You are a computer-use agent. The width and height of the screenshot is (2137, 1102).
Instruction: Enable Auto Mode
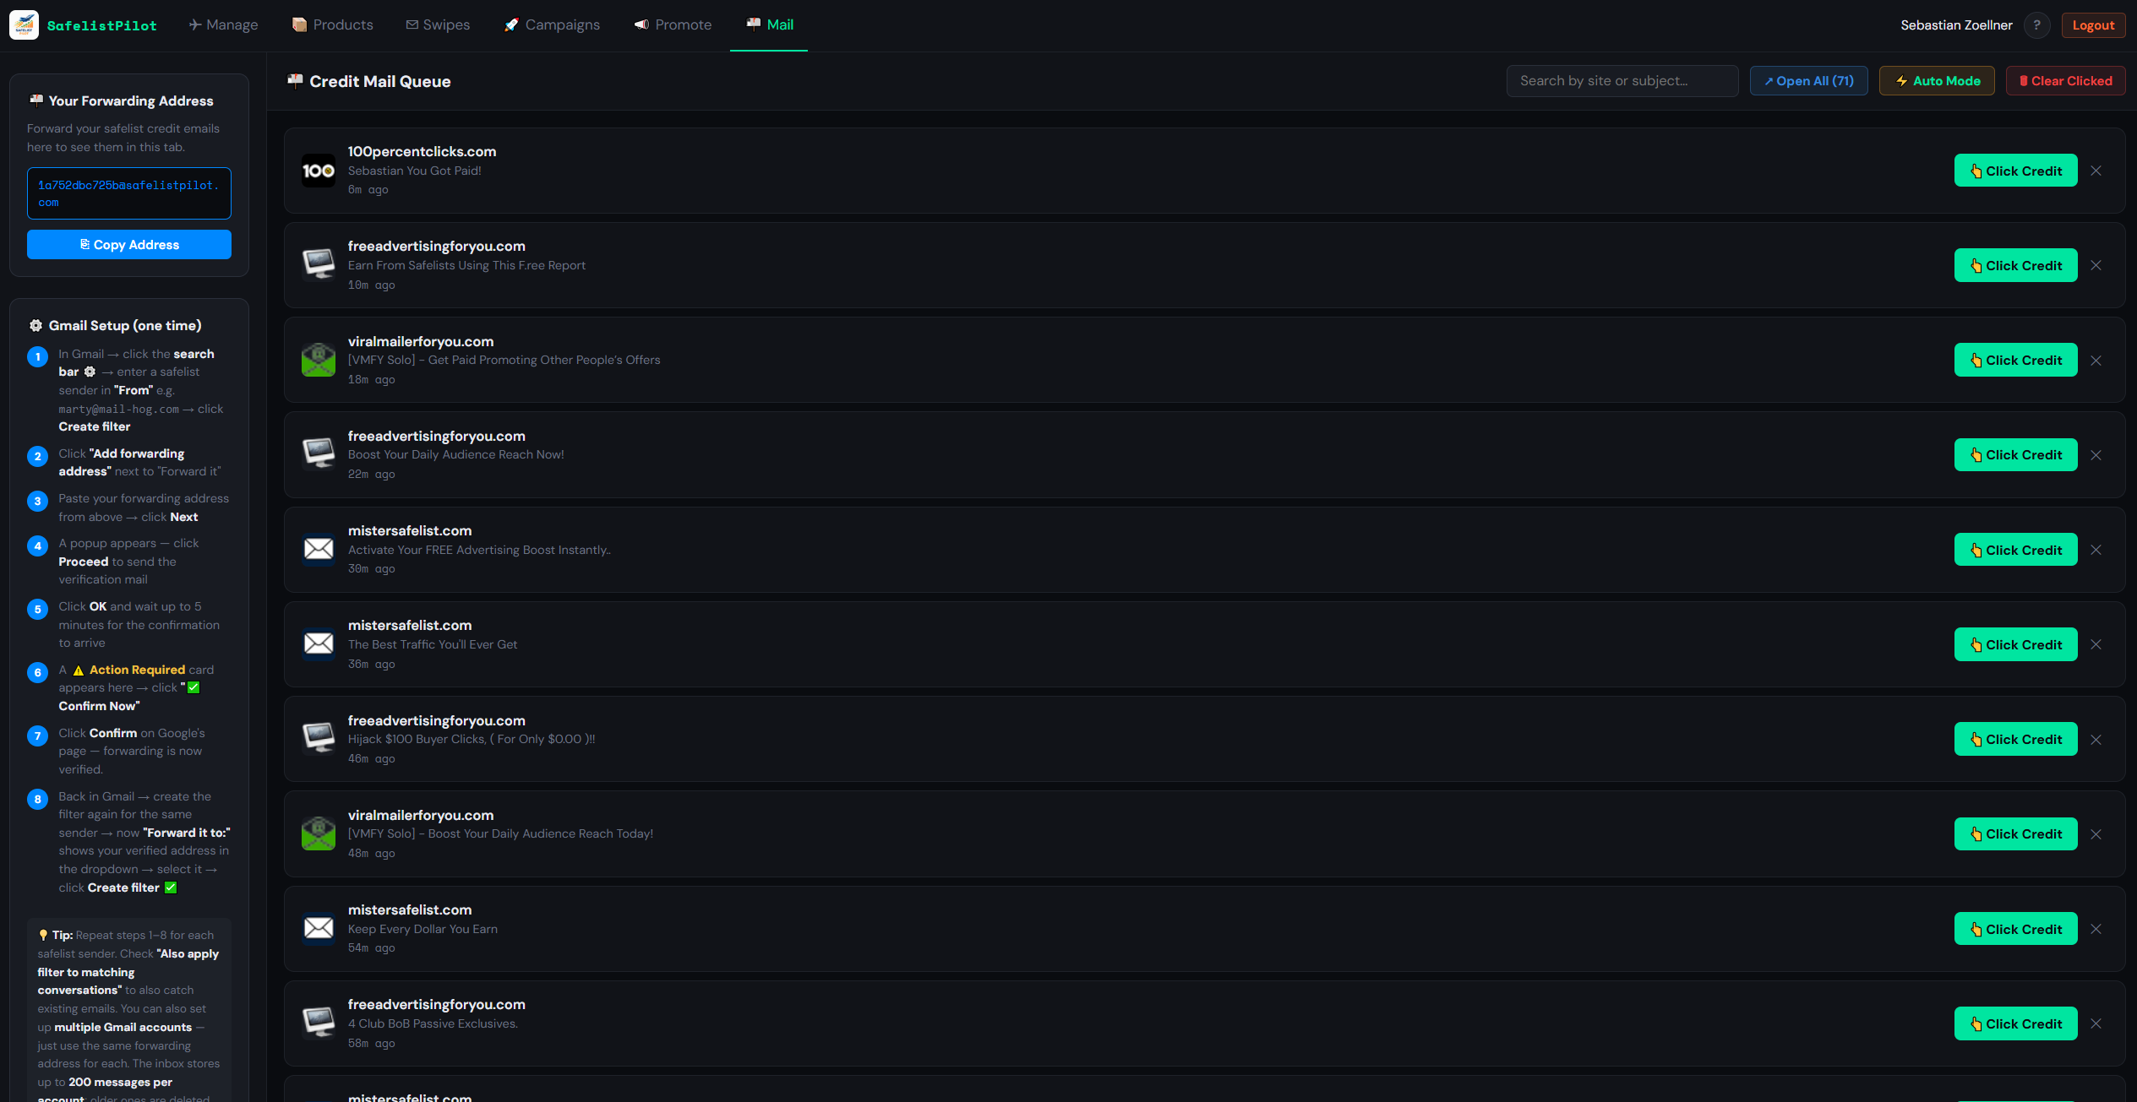pos(1936,80)
